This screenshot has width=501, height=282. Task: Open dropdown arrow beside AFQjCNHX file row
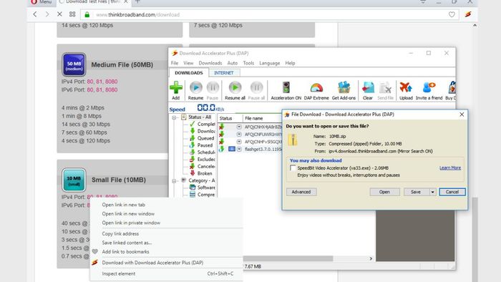coord(239,127)
